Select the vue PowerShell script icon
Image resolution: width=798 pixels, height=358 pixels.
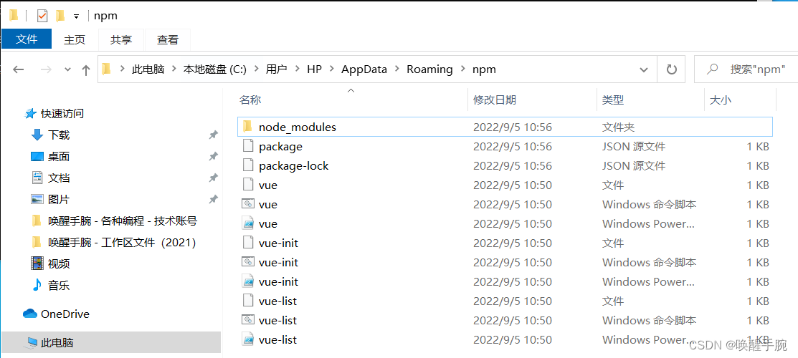click(248, 223)
